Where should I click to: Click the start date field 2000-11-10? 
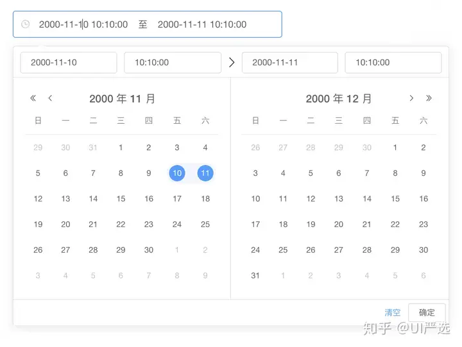click(69, 62)
